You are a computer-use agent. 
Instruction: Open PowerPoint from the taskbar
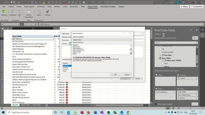coord(88,112)
